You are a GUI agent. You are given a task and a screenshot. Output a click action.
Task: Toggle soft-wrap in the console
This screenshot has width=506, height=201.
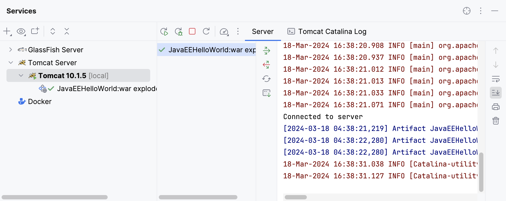[496, 79]
